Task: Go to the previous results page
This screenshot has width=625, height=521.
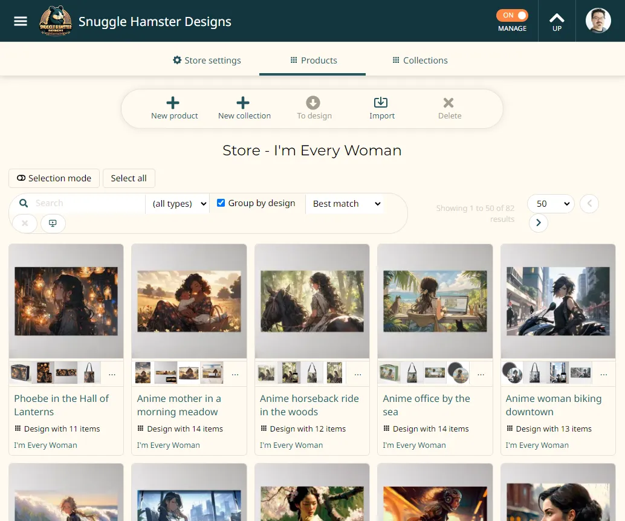Action: click(589, 204)
